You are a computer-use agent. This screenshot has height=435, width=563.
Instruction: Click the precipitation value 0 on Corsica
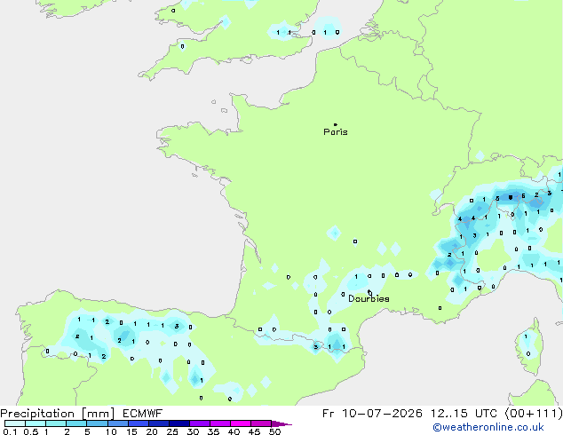[x=527, y=354]
